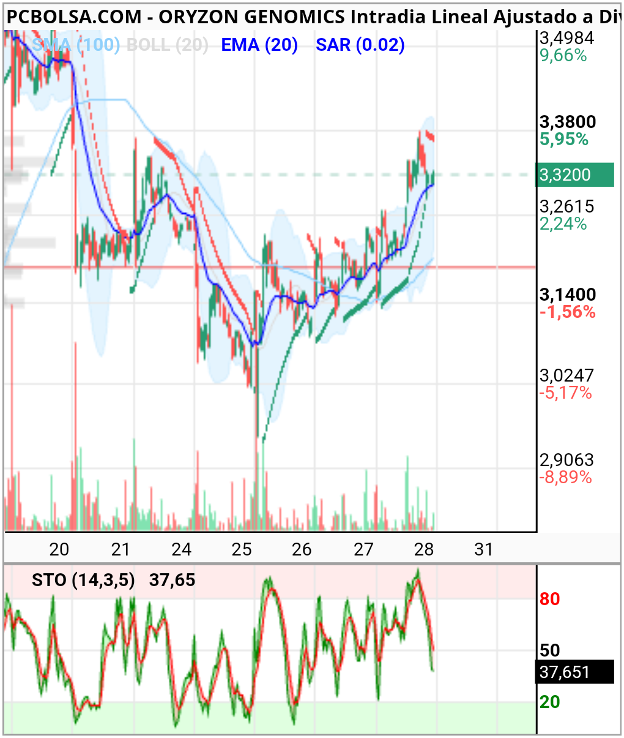Click the 5,95% percentage label
The height and width of the screenshot is (738, 624).
point(564,139)
